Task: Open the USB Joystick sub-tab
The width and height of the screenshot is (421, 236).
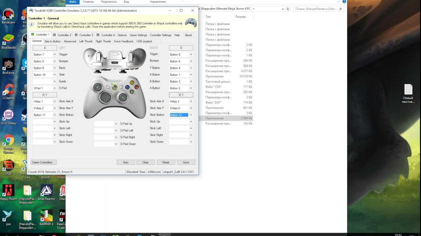Action: tap(144, 41)
